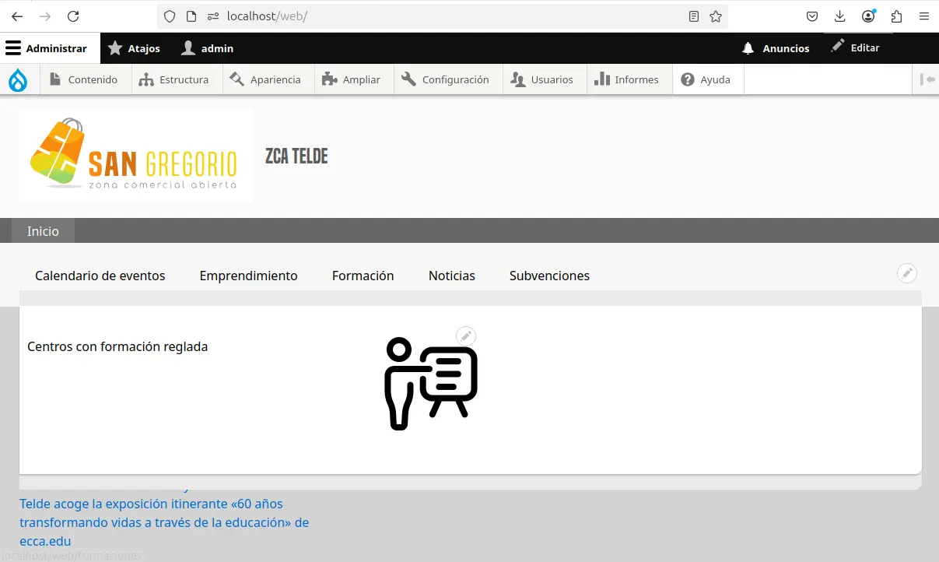
Task: Toggle the Editar edit mode
Action: click(857, 47)
